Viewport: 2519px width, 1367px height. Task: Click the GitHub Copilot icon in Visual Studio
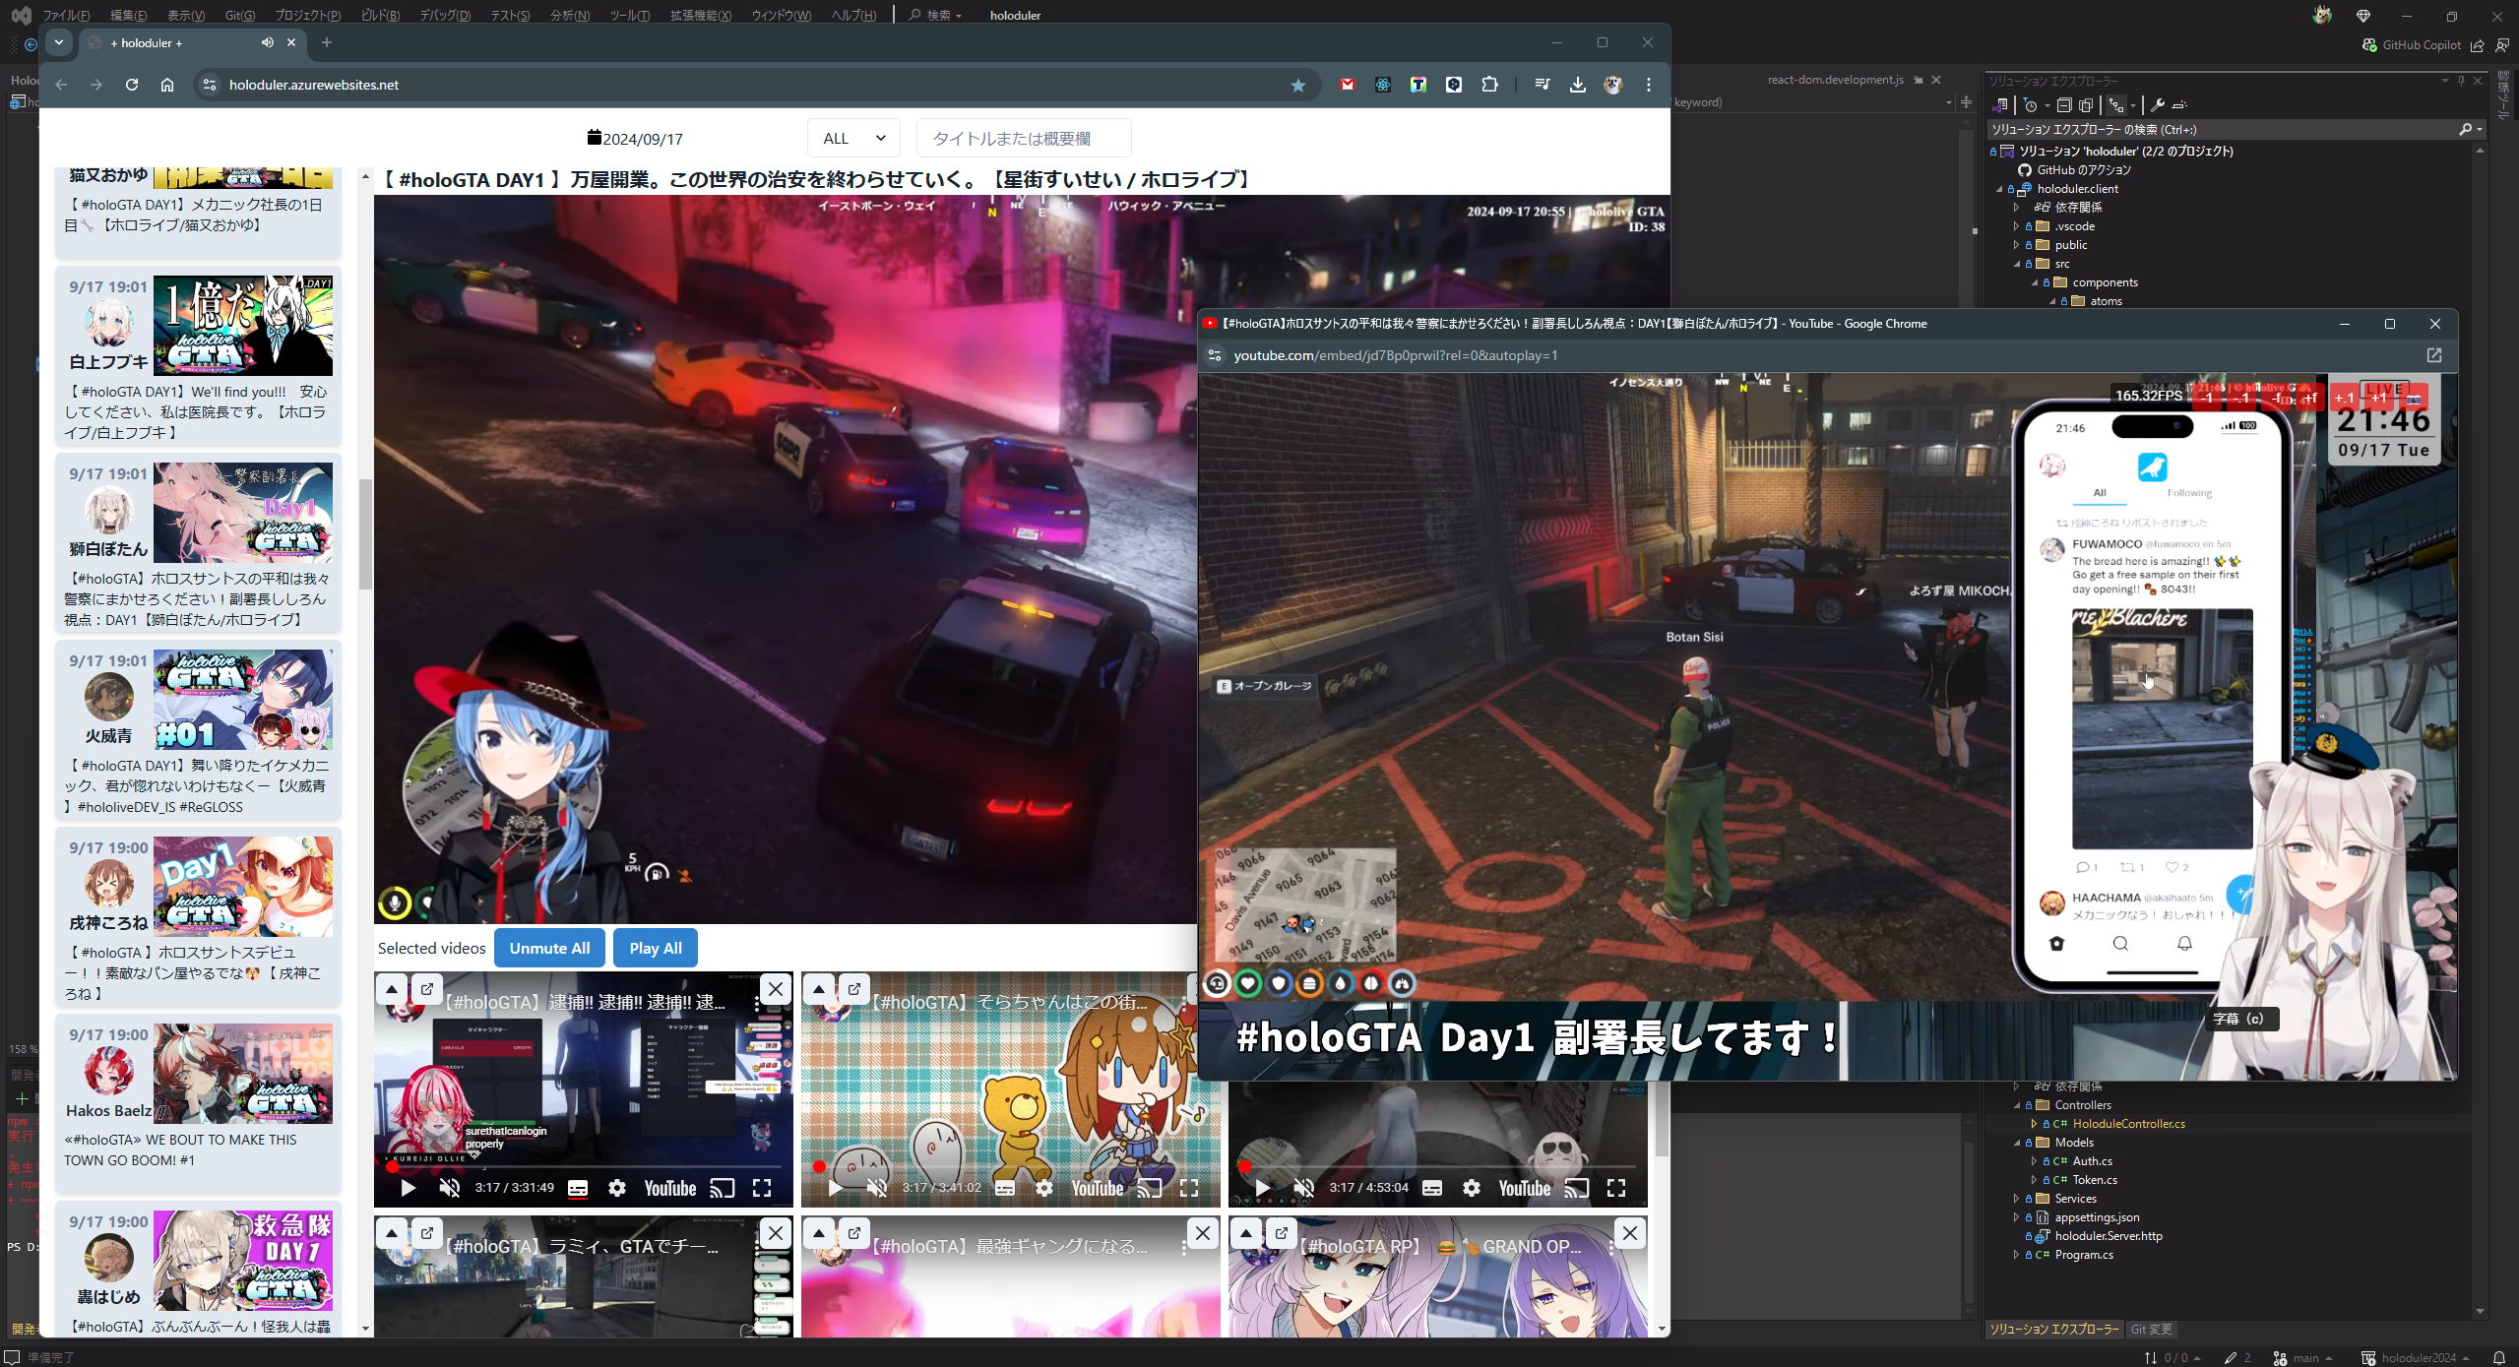coord(2371,45)
